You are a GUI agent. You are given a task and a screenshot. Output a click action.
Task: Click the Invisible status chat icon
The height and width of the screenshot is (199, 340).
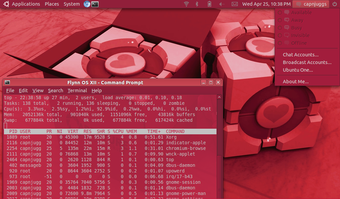287,35
